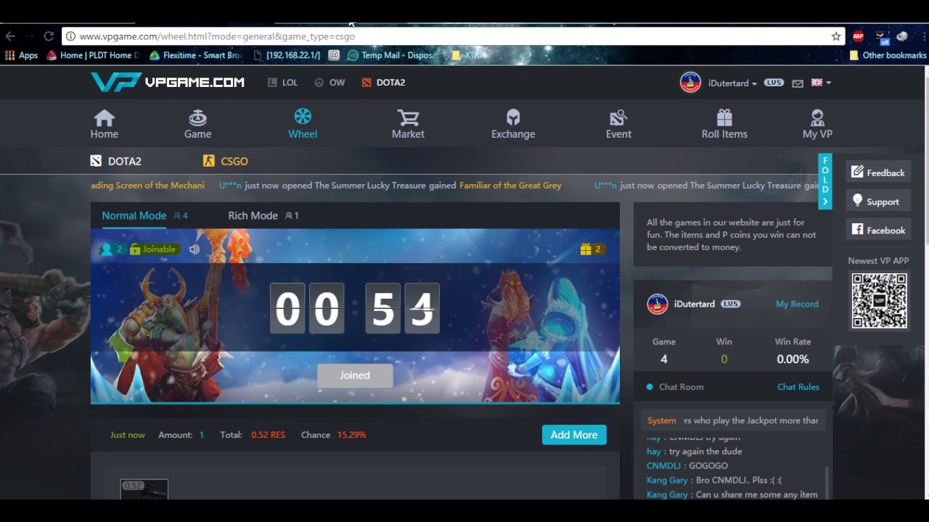Click the iDuterterd avatar in header
The height and width of the screenshot is (522, 929).
(690, 82)
